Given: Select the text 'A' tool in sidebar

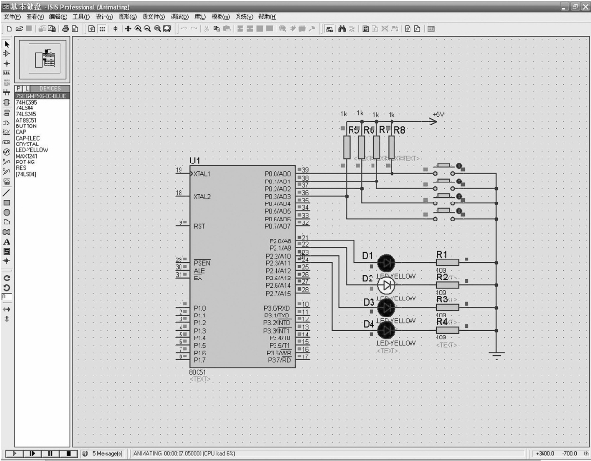Looking at the screenshot, I should pyautogui.click(x=7, y=241).
